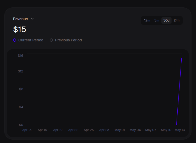
Task: Click the purple Current Period circle icon
Action: pos(15,40)
